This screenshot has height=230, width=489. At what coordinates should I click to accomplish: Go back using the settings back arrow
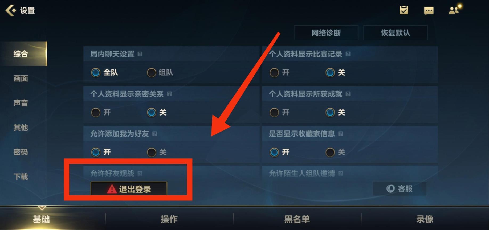pos(11,11)
